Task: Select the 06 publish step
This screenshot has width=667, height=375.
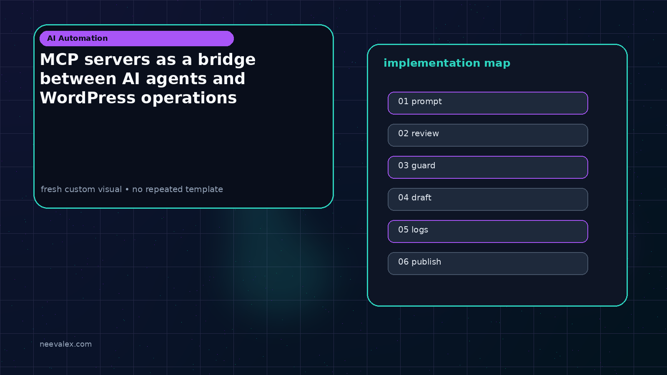Action: point(488,263)
